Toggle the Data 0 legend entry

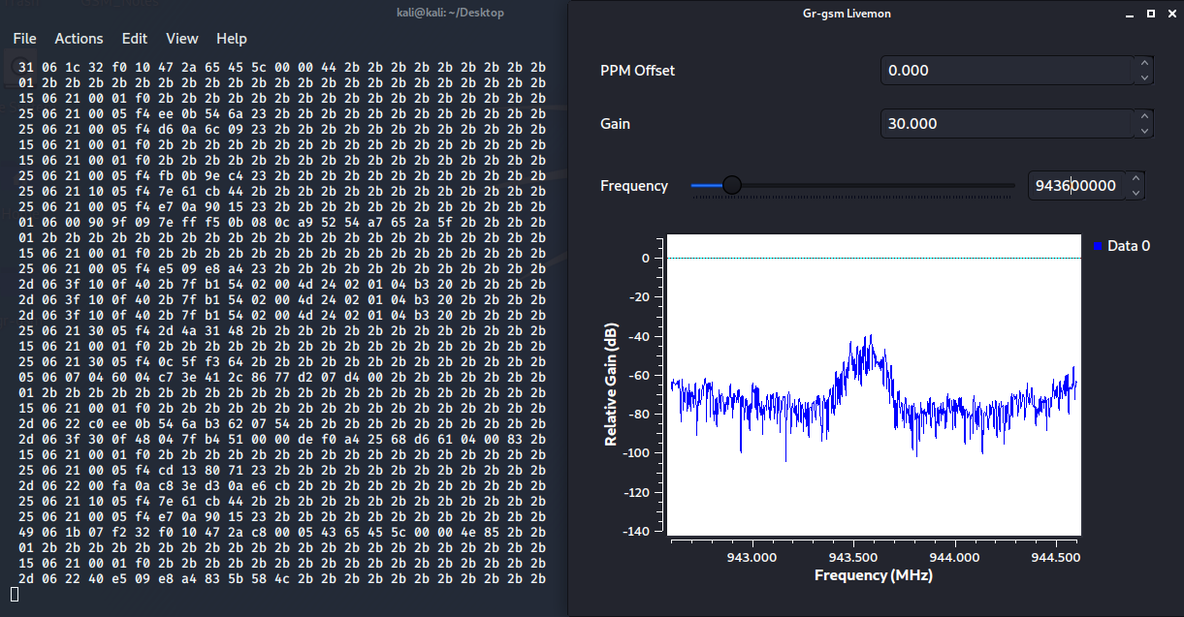click(x=1121, y=246)
